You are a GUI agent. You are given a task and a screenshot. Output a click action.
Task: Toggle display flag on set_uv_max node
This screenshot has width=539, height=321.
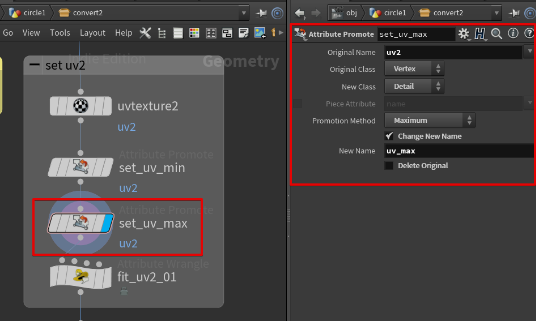(x=107, y=223)
